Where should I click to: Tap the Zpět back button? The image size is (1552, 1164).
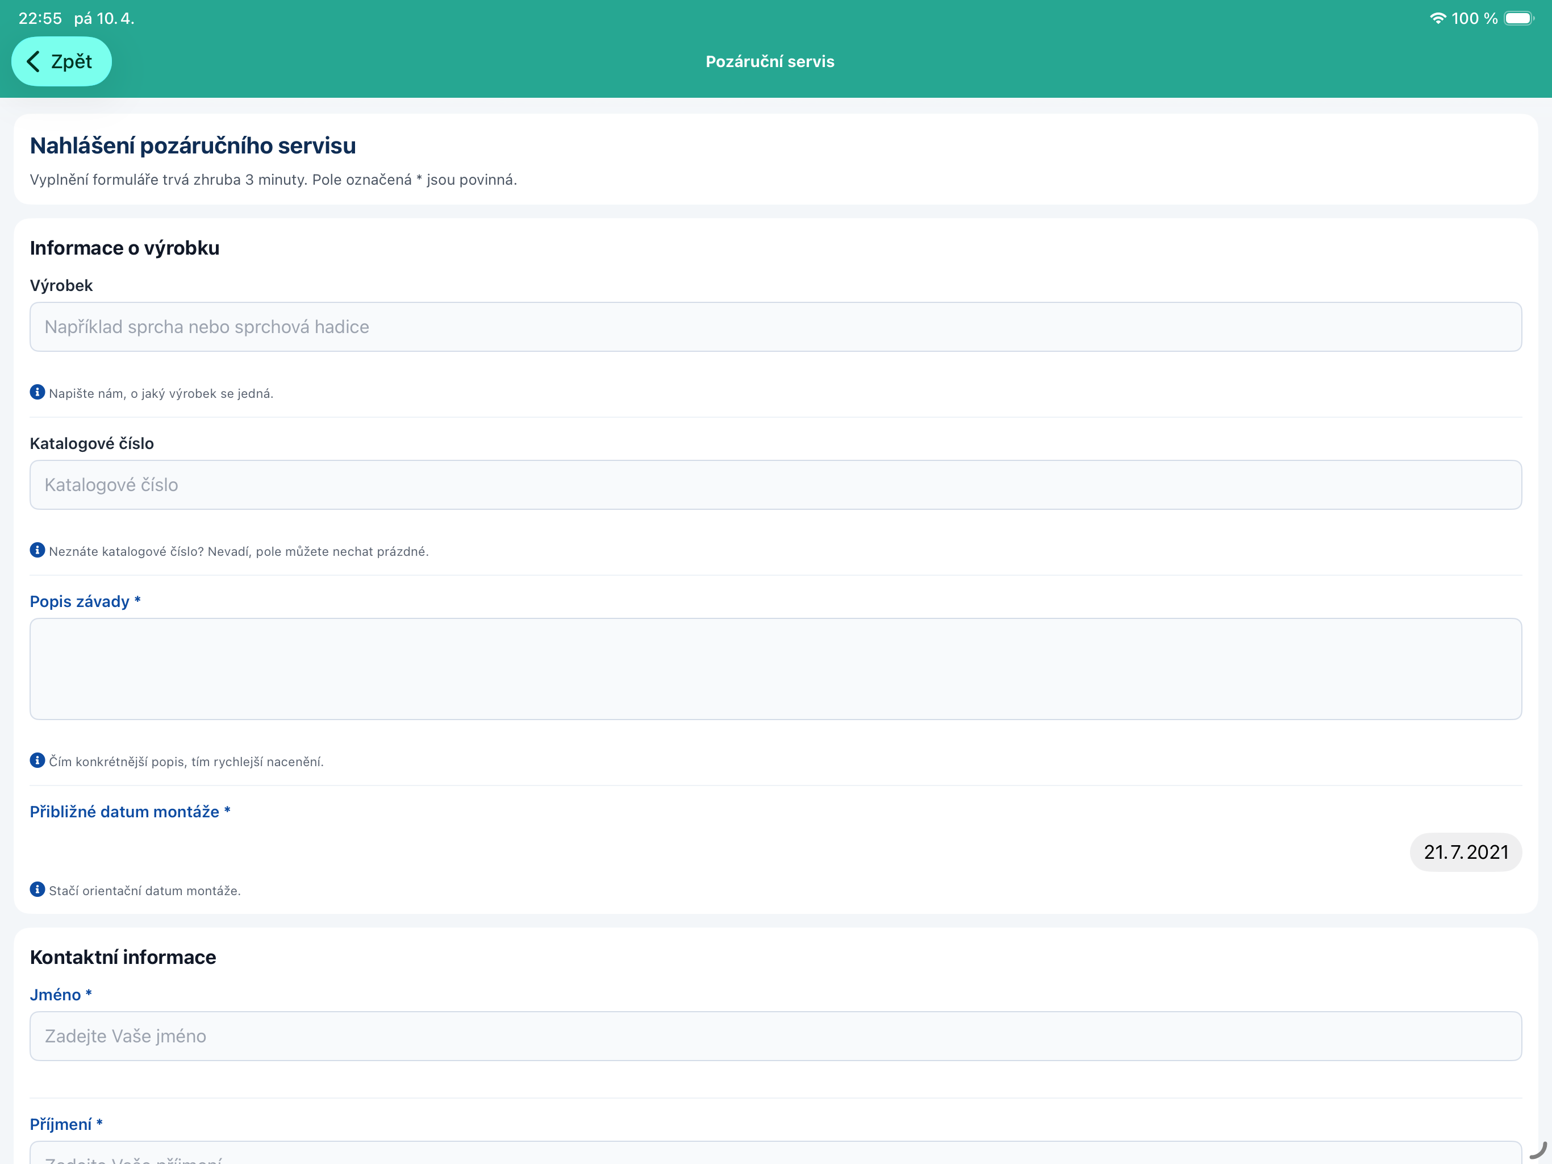click(x=62, y=62)
